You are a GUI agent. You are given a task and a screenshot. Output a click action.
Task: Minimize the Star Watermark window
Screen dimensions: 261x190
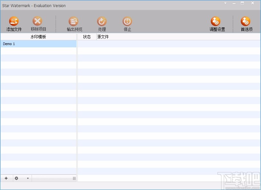point(234,3)
